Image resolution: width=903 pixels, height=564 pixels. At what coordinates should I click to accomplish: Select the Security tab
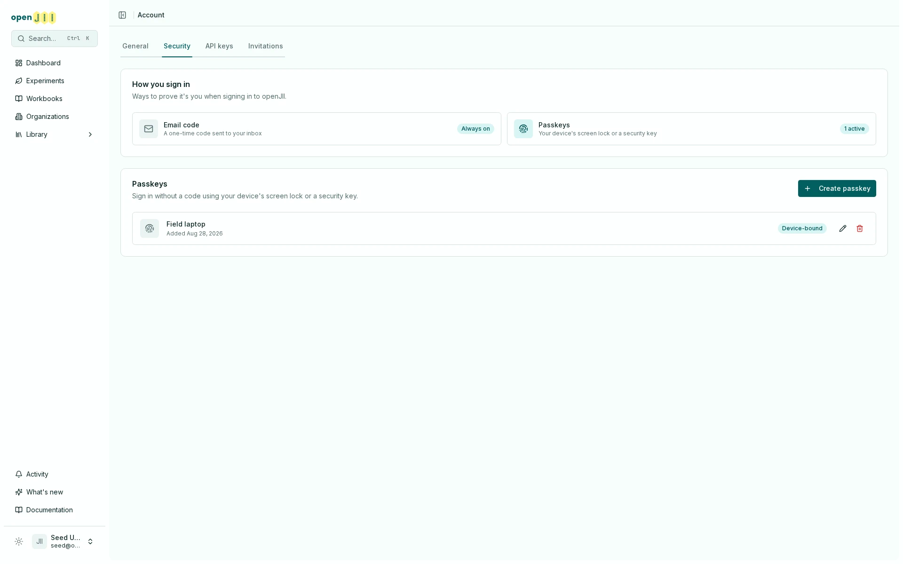click(x=177, y=46)
